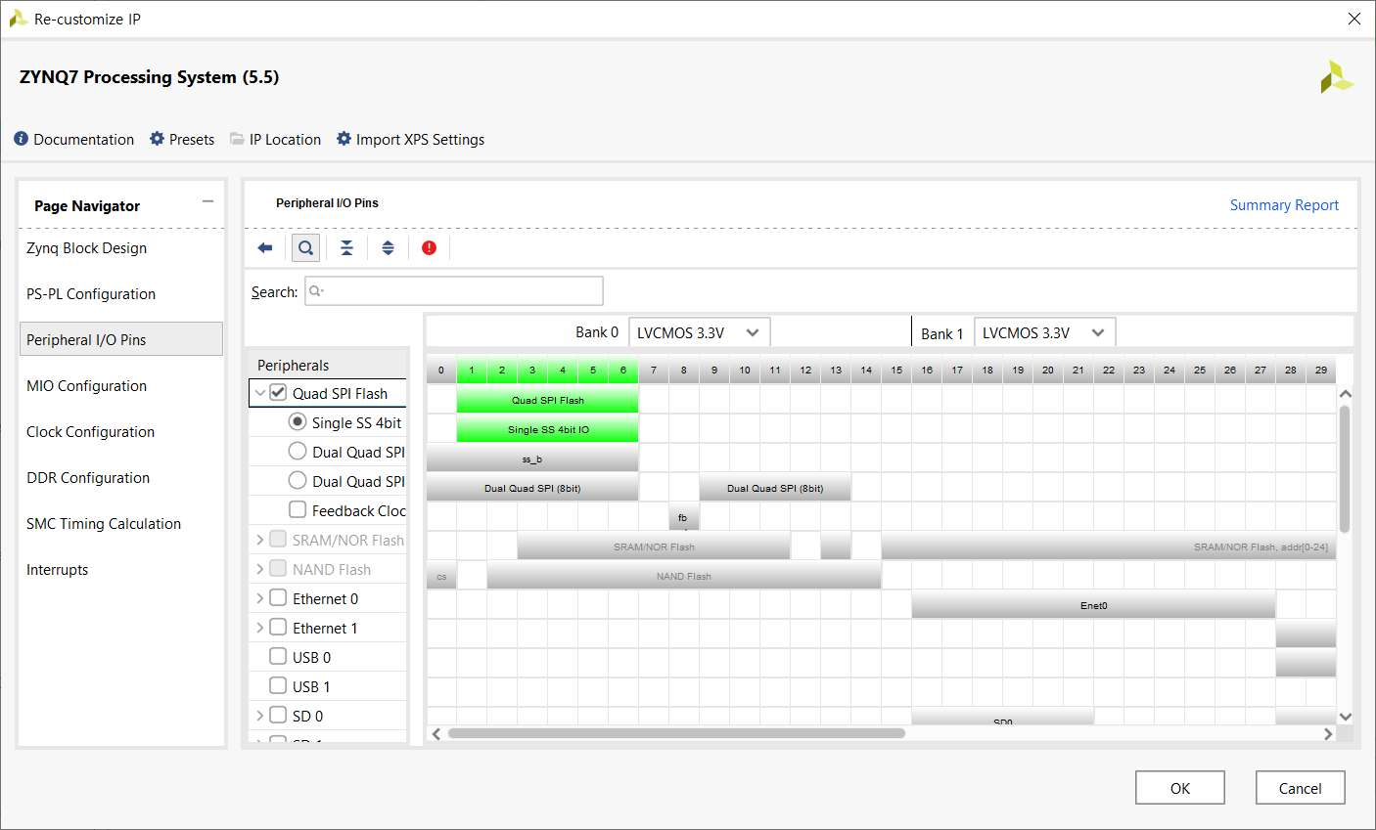Screen dimensions: 1376x830
Task: Click the back arrow toolbar icon
Action: [x=265, y=248]
